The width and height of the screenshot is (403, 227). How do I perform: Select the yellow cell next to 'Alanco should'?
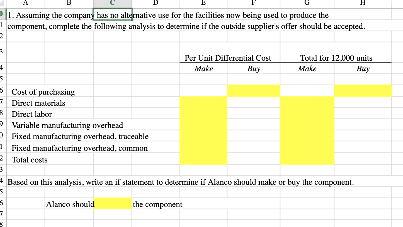(112, 204)
